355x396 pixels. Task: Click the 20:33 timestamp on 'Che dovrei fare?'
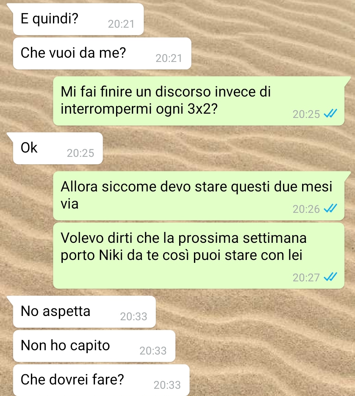pyautogui.click(x=167, y=385)
